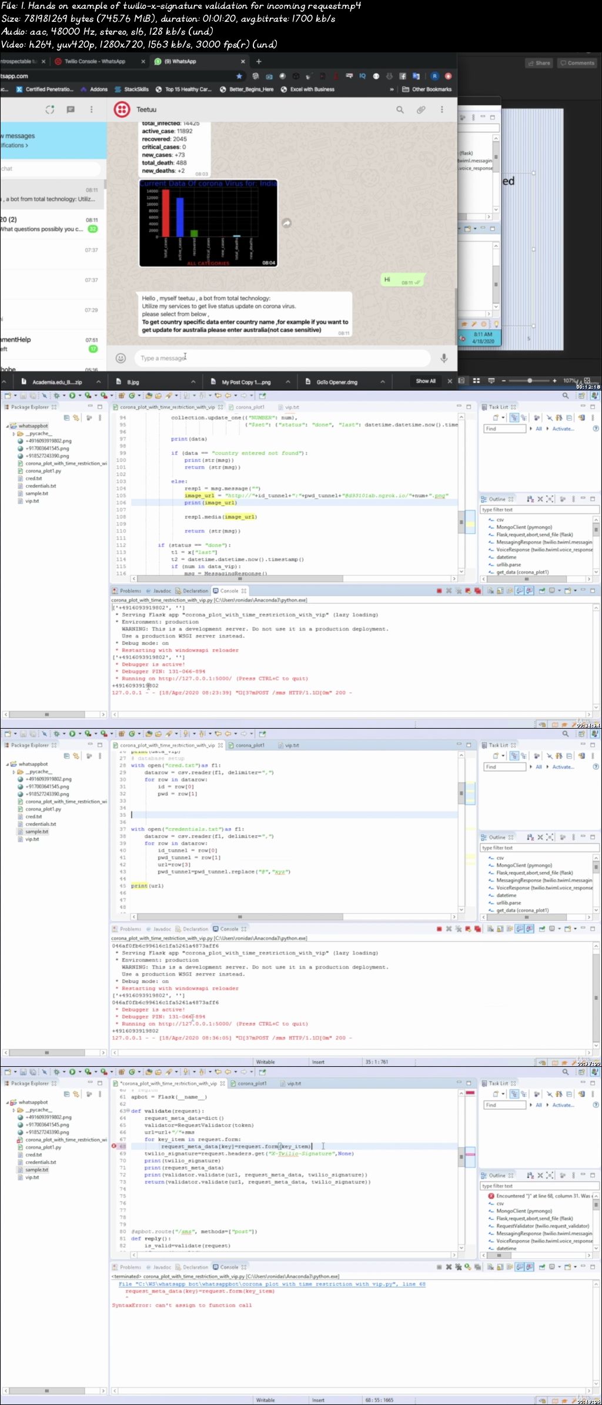
Task: Open the WhatsApp sidebar kebab menu
Action: tap(91, 109)
